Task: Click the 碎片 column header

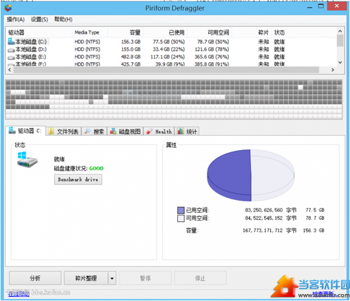Action: 252,33
